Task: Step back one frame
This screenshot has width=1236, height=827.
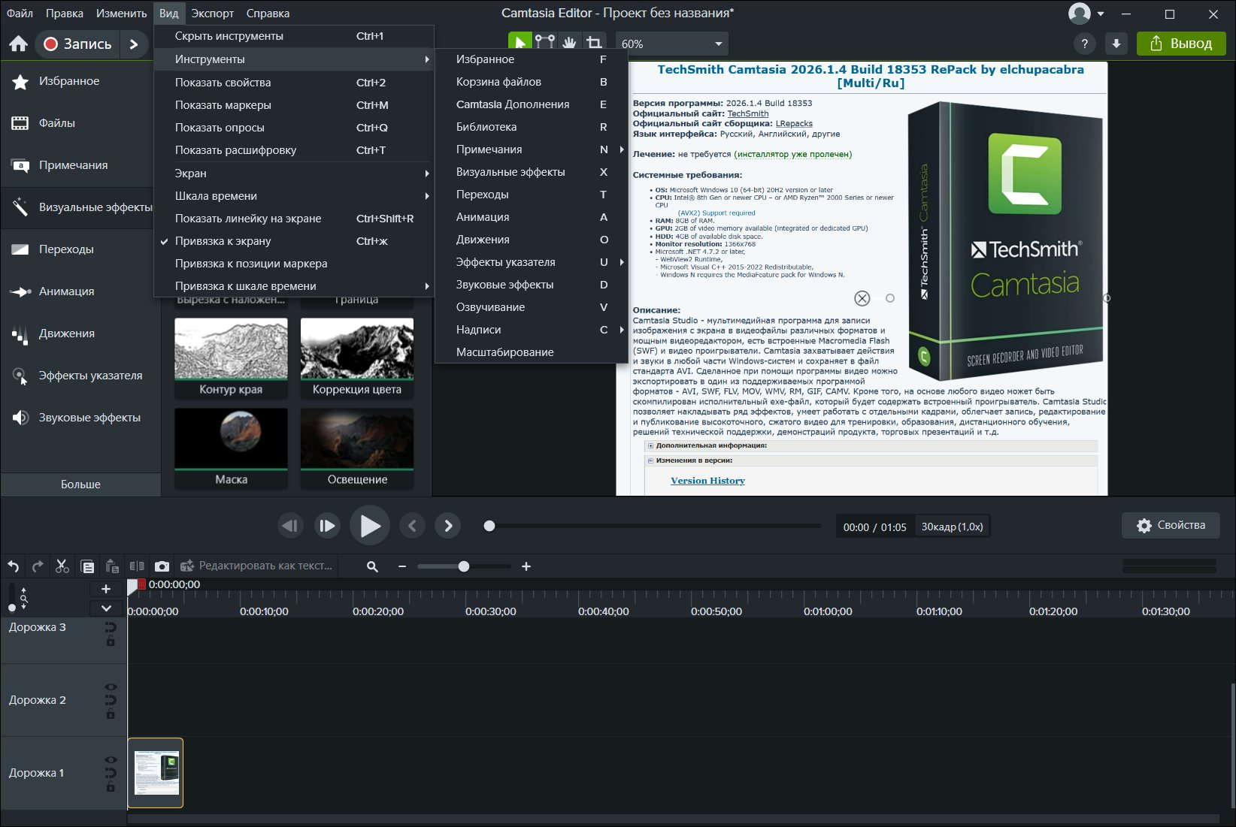Action: [x=290, y=526]
